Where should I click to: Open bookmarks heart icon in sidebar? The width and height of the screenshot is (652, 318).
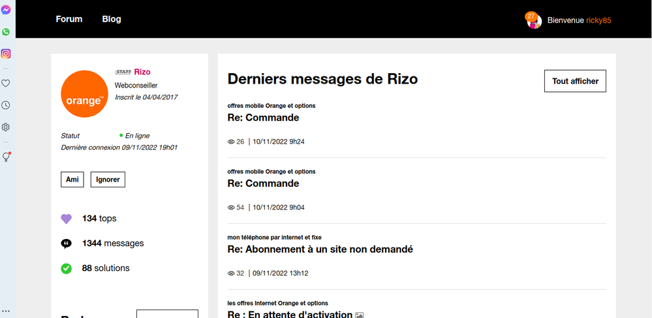click(6, 83)
